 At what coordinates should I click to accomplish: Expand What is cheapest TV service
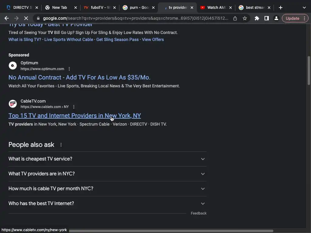[107, 159]
